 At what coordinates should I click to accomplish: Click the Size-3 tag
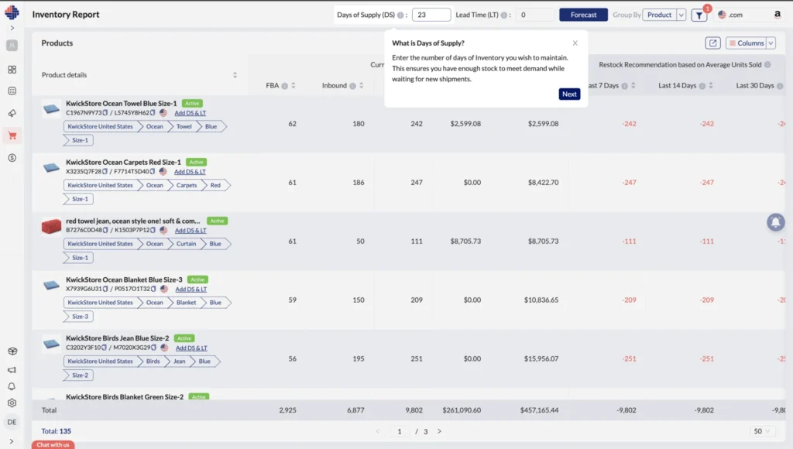pos(80,317)
